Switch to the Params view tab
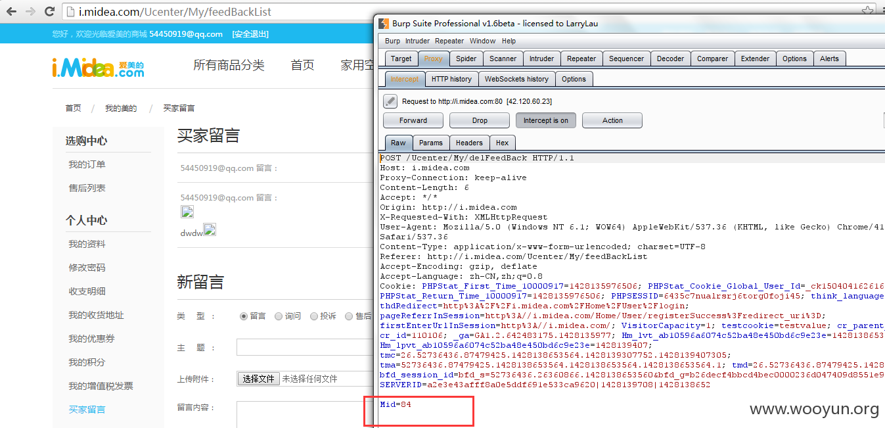 click(x=431, y=143)
